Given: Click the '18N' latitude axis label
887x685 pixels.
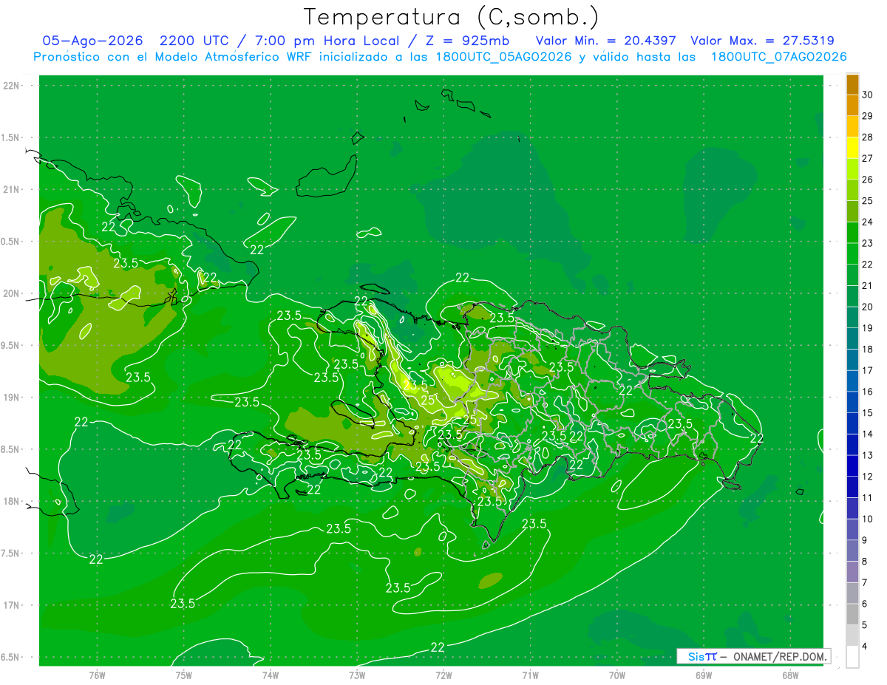Looking at the screenshot, I should tap(11, 501).
